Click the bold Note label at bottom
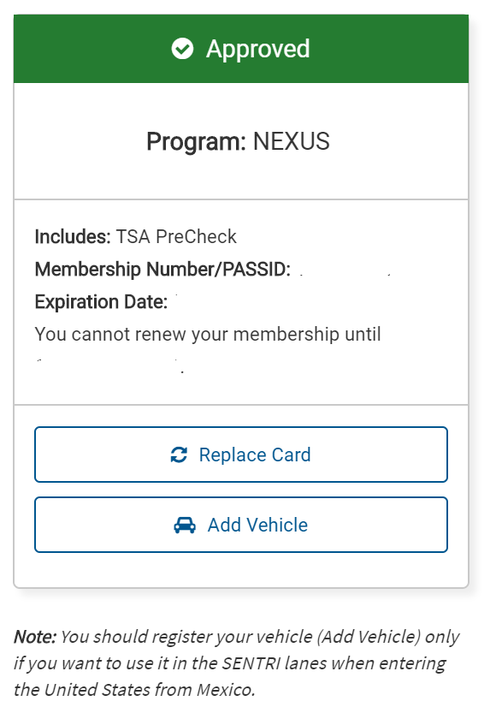The image size is (502, 713). pyautogui.click(x=35, y=637)
